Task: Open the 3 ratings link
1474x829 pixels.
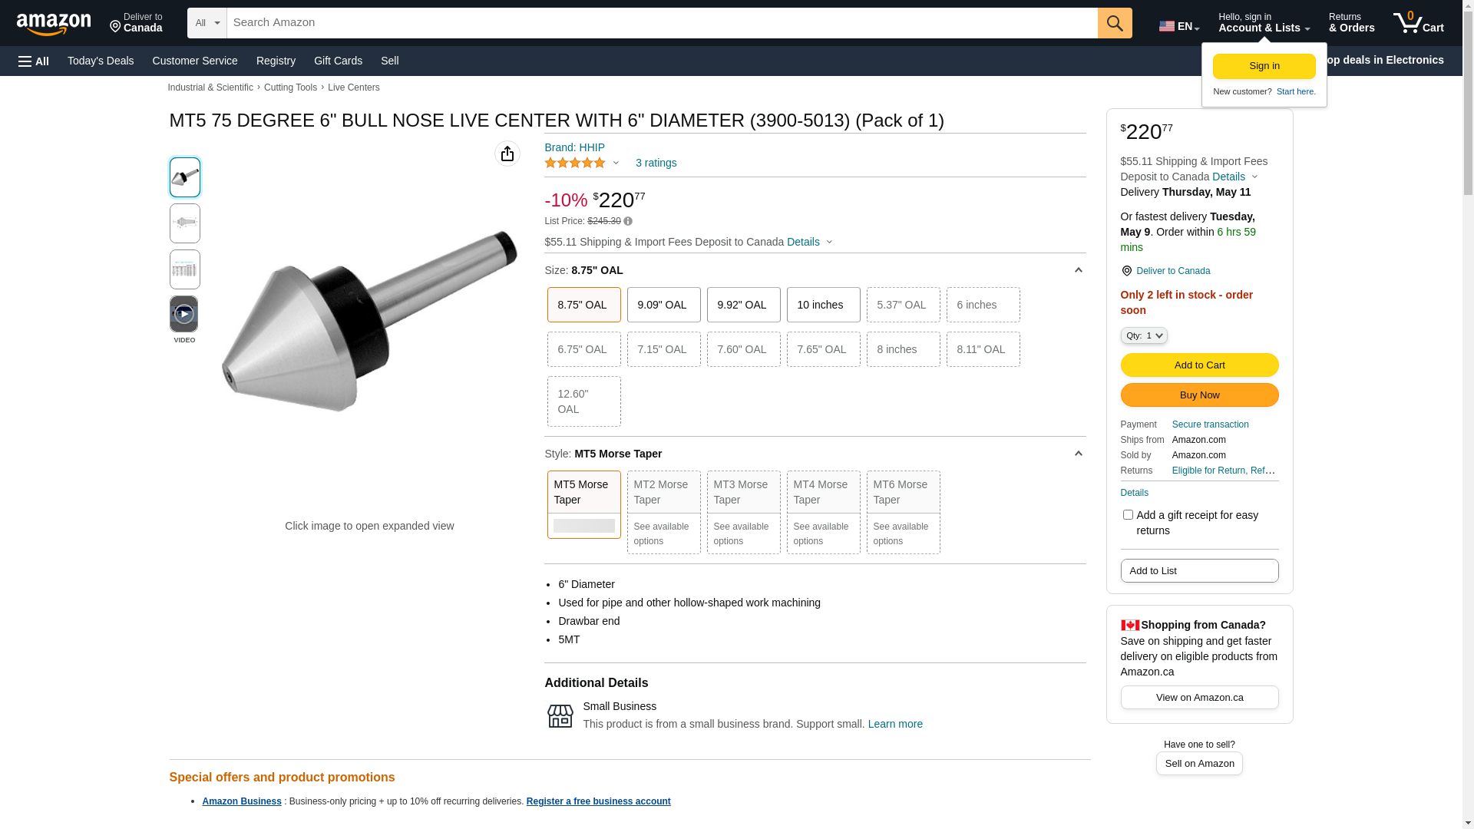Action: (656, 163)
